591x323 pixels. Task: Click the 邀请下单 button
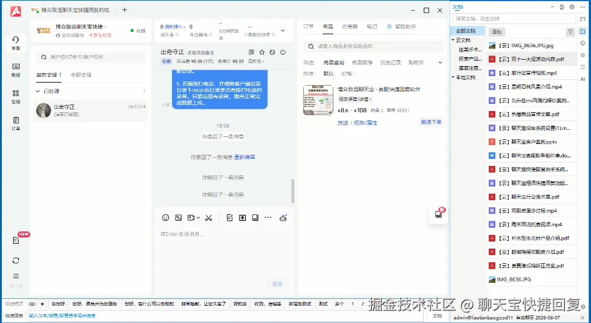point(431,122)
